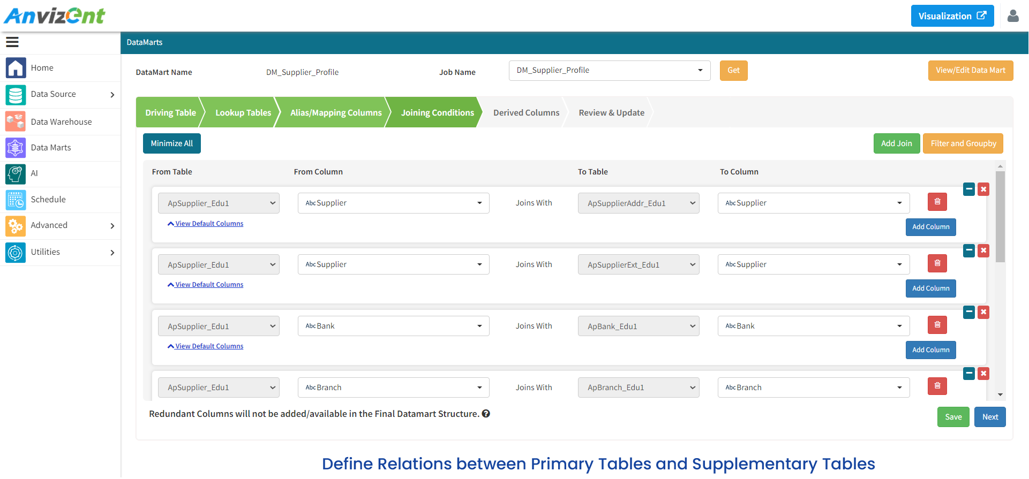Click the Data Warehouse icon
Image resolution: width=1029 pixels, height=479 pixels.
(x=16, y=121)
